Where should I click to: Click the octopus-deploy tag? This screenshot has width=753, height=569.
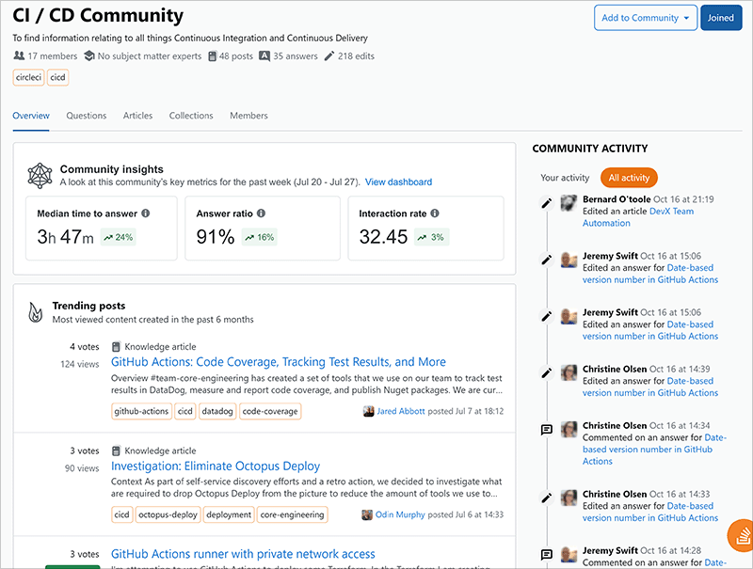pyautogui.click(x=168, y=514)
